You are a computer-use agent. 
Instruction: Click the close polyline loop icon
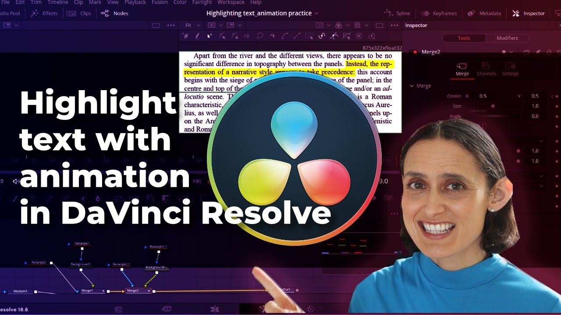point(260,36)
